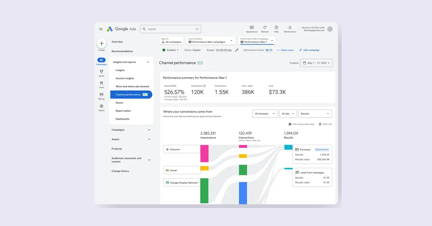Screen dimensions: 432x226
Task: Select Auction insights
Action: (125, 78)
